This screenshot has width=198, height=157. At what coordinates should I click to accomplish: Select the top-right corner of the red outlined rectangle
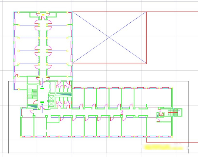[146, 12]
